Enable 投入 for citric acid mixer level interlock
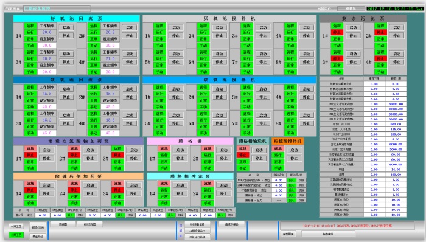Image resolution: width=426 pixels, height=242 pixels. point(292,190)
